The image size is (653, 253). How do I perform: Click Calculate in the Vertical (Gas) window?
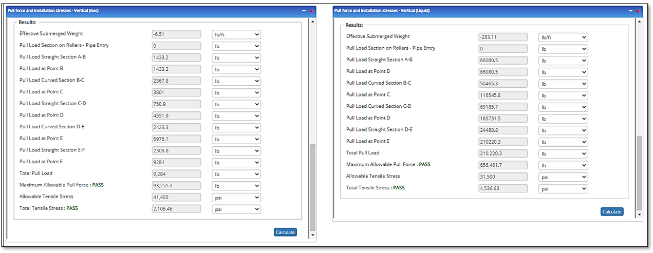(x=285, y=232)
